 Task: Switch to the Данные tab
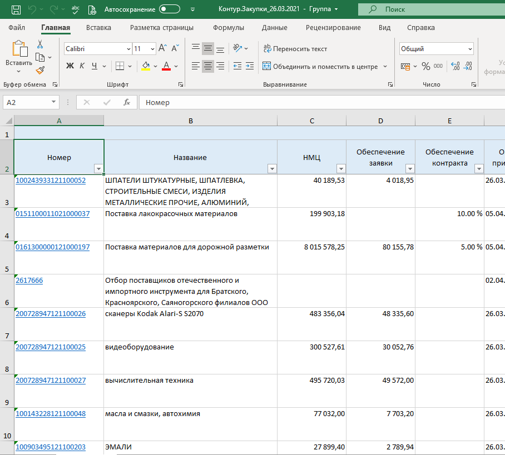pyautogui.click(x=274, y=28)
